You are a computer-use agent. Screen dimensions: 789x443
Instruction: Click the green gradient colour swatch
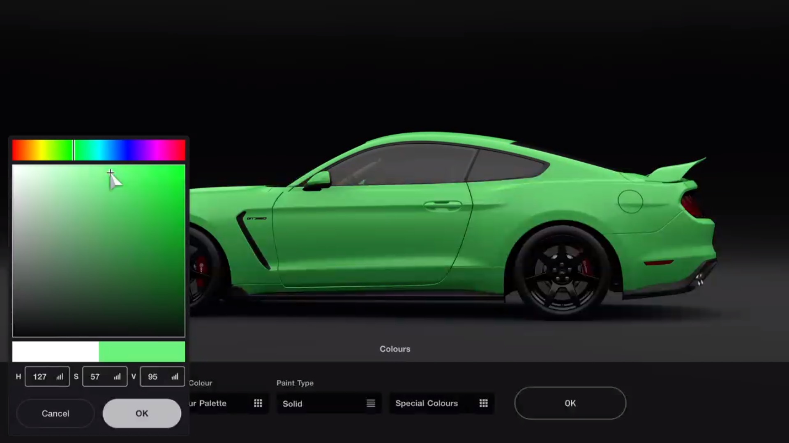coord(142,351)
